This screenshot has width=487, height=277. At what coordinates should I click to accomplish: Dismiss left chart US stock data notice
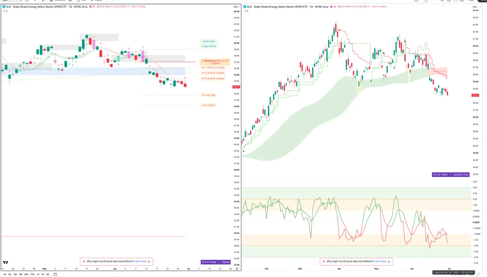click(149, 262)
